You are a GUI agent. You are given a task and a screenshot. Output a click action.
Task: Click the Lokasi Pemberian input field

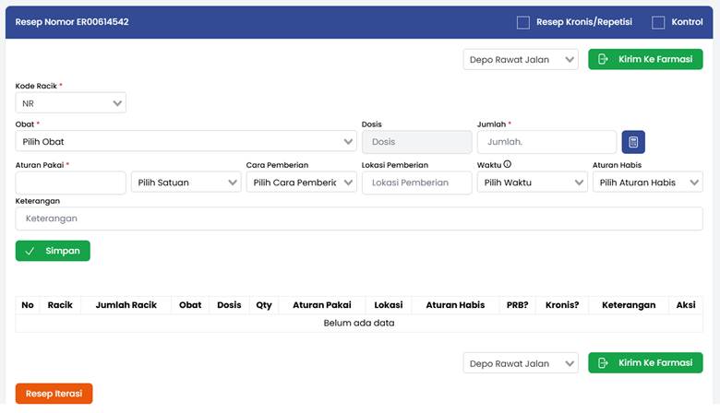[x=416, y=183]
